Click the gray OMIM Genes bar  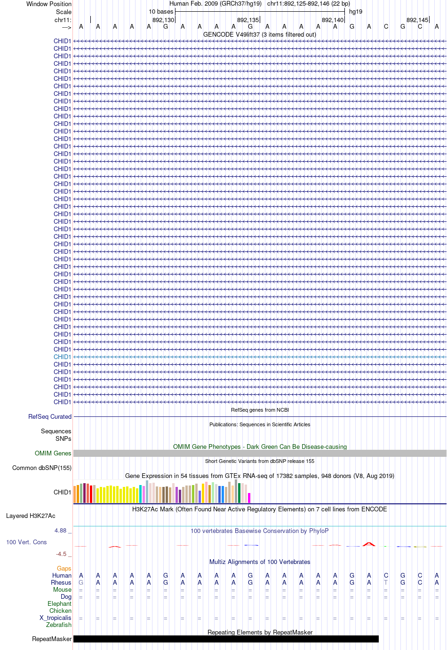(260, 453)
